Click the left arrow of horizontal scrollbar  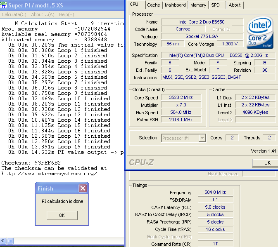click(3, 241)
